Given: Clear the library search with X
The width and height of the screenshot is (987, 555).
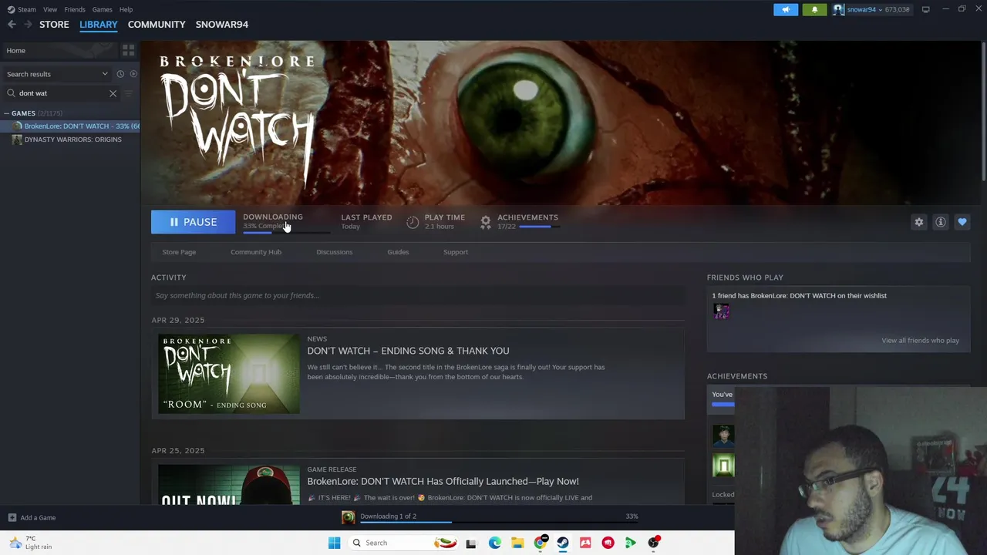Looking at the screenshot, I should tap(113, 93).
